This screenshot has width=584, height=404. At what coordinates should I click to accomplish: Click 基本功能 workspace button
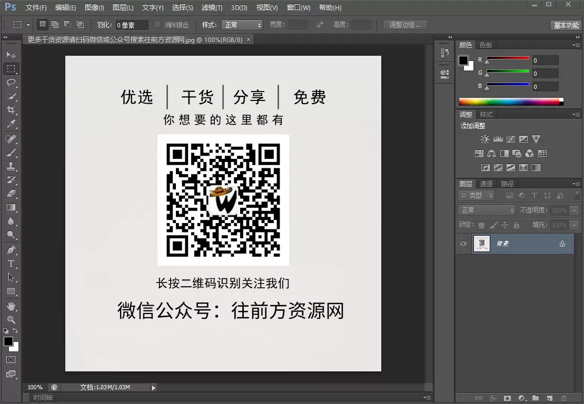pyautogui.click(x=566, y=25)
